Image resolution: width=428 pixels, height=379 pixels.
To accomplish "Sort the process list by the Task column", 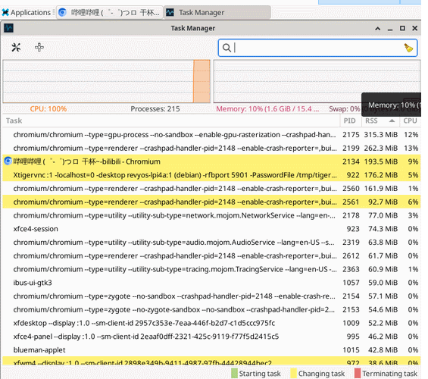I will tap(171, 121).
